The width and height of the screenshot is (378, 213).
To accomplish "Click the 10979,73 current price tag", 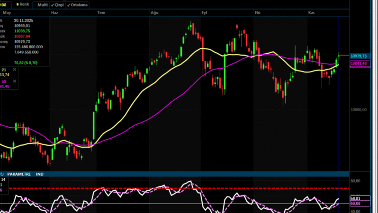I will 359,56.
